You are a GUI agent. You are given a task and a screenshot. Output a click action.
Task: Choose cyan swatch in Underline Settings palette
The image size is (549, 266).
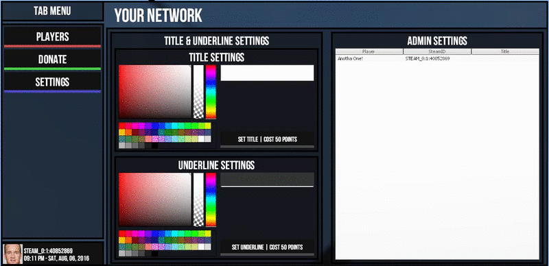click(175, 233)
